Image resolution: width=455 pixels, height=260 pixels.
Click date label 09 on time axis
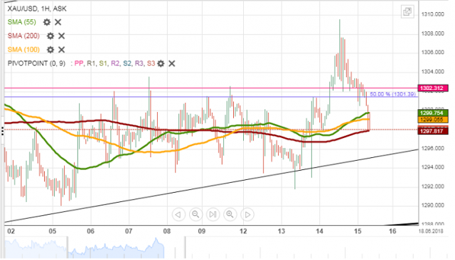(202, 232)
